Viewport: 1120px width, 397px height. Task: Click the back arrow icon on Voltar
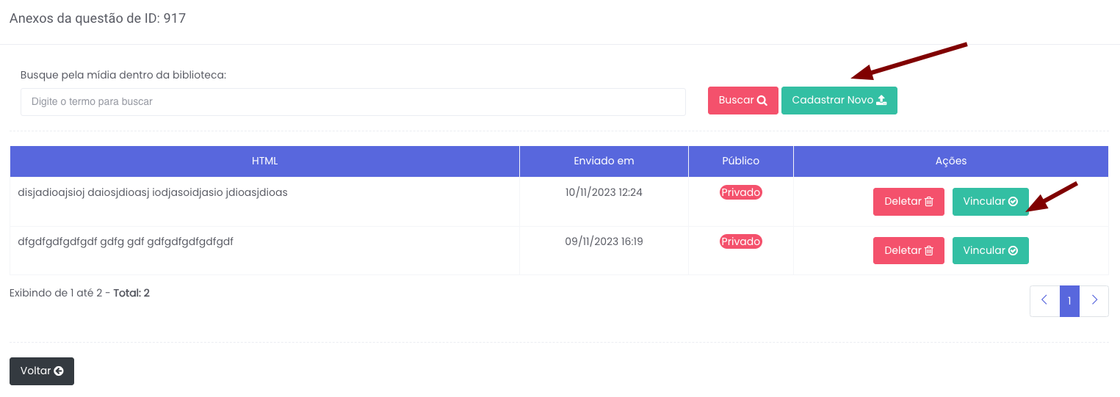pyautogui.click(x=59, y=371)
